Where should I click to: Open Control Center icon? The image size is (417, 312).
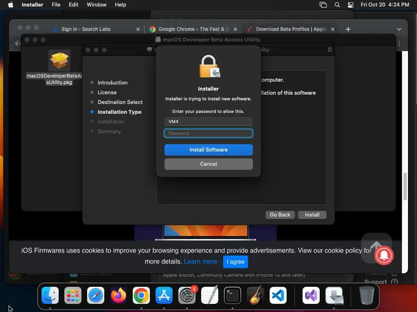click(351, 5)
